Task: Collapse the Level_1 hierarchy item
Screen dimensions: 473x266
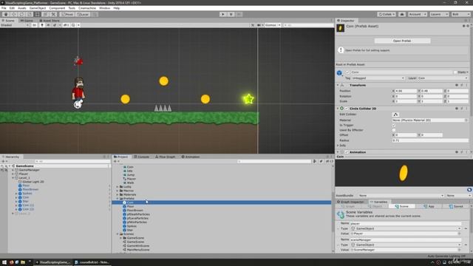Action: coord(13,178)
